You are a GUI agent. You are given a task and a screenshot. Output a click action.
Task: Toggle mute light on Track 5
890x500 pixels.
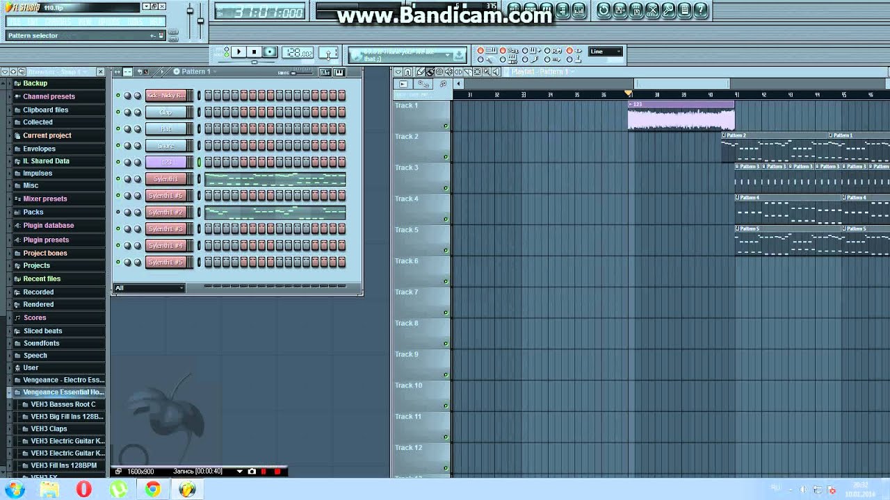(x=446, y=250)
